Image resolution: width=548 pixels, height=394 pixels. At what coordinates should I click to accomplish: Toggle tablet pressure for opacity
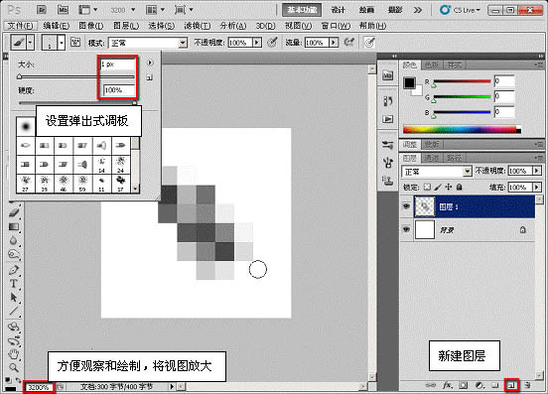(x=272, y=43)
